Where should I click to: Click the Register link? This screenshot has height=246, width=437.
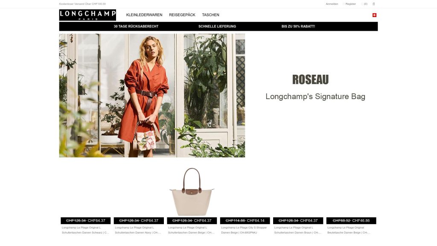(350, 4)
